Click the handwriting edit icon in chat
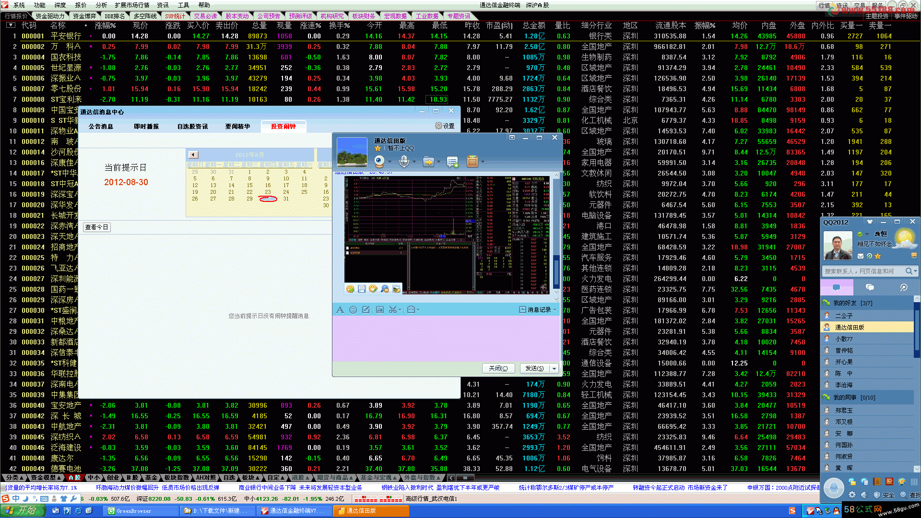Screen dimensions: 921x518 tap(366, 310)
